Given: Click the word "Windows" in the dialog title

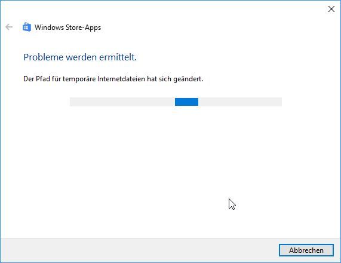Looking at the screenshot, I should (49, 27).
